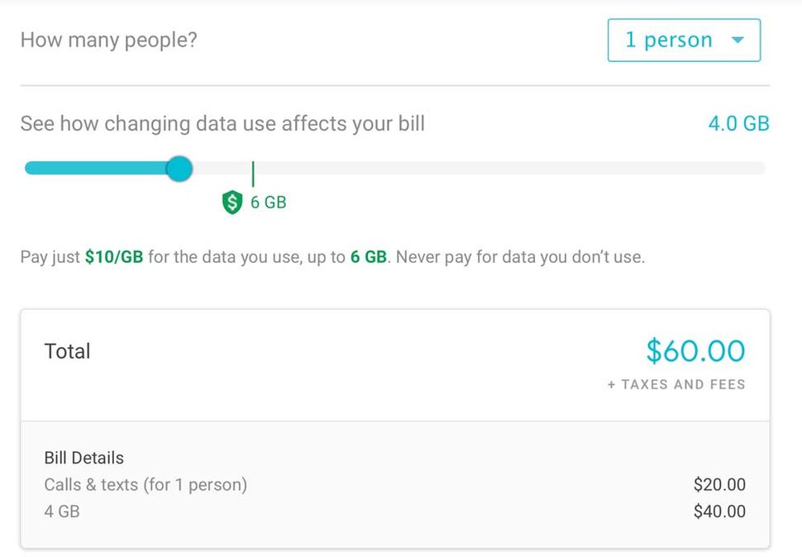The height and width of the screenshot is (557, 802).
Task: Click the How many people question label
Action: [107, 40]
